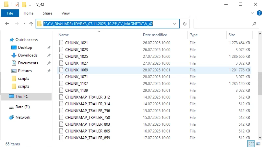262x147 pixels.
Task: Switch to the Share ribbon tab
Action: (47, 13)
